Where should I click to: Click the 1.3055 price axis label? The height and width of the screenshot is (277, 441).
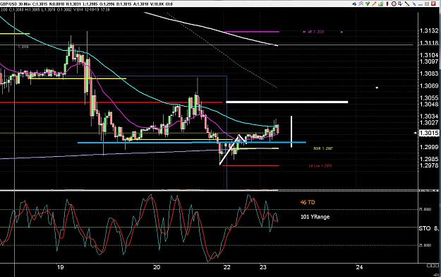pyautogui.click(x=428, y=98)
